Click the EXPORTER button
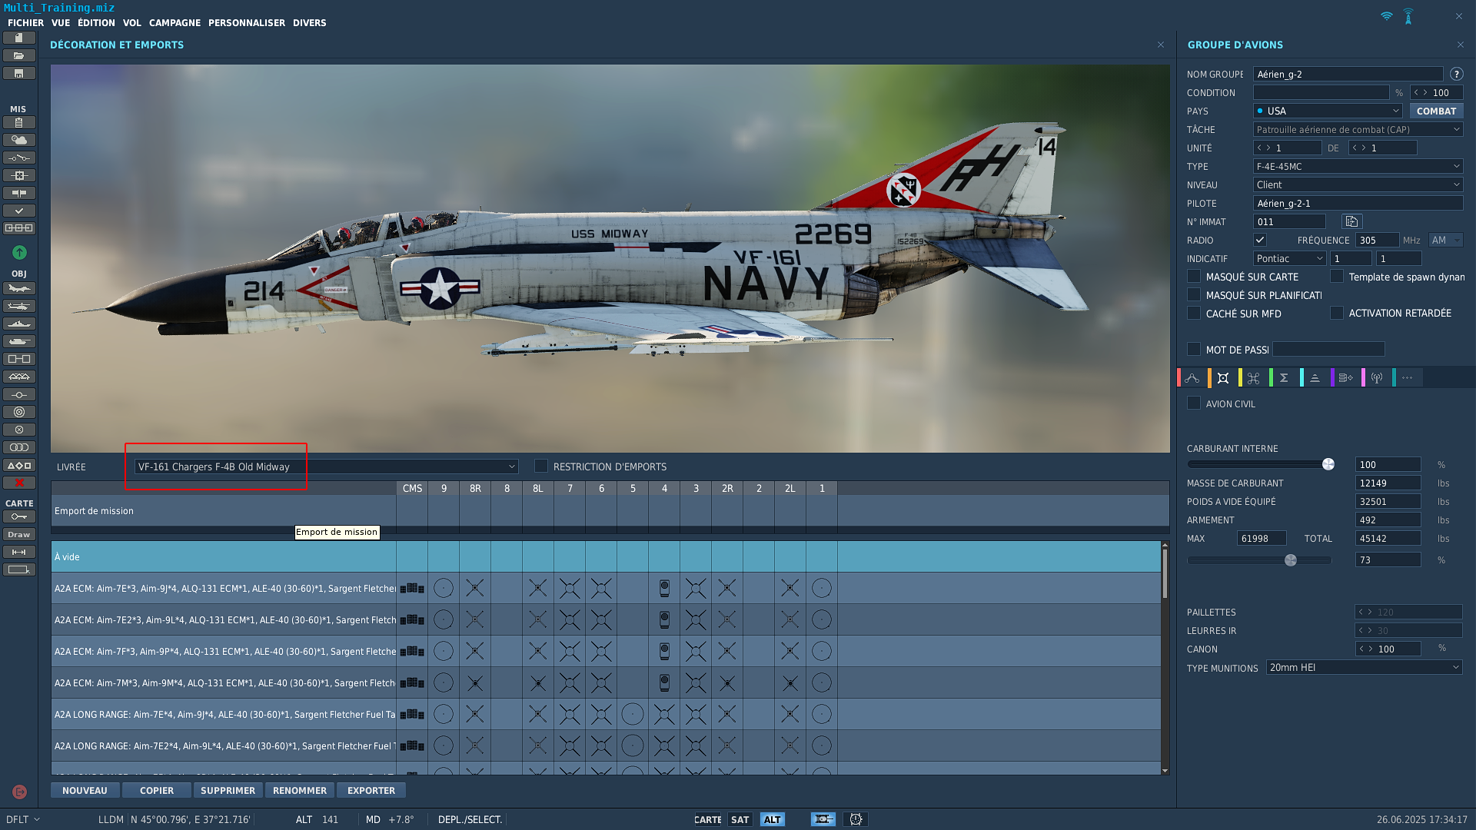1476x830 pixels. pyautogui.click(x=371, y=790)
